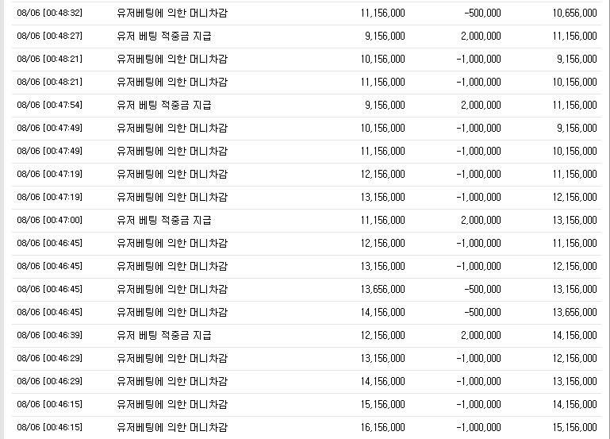Click the 00:46:39 적중금 지급 description
610x439 pixels.
point(163,335)
